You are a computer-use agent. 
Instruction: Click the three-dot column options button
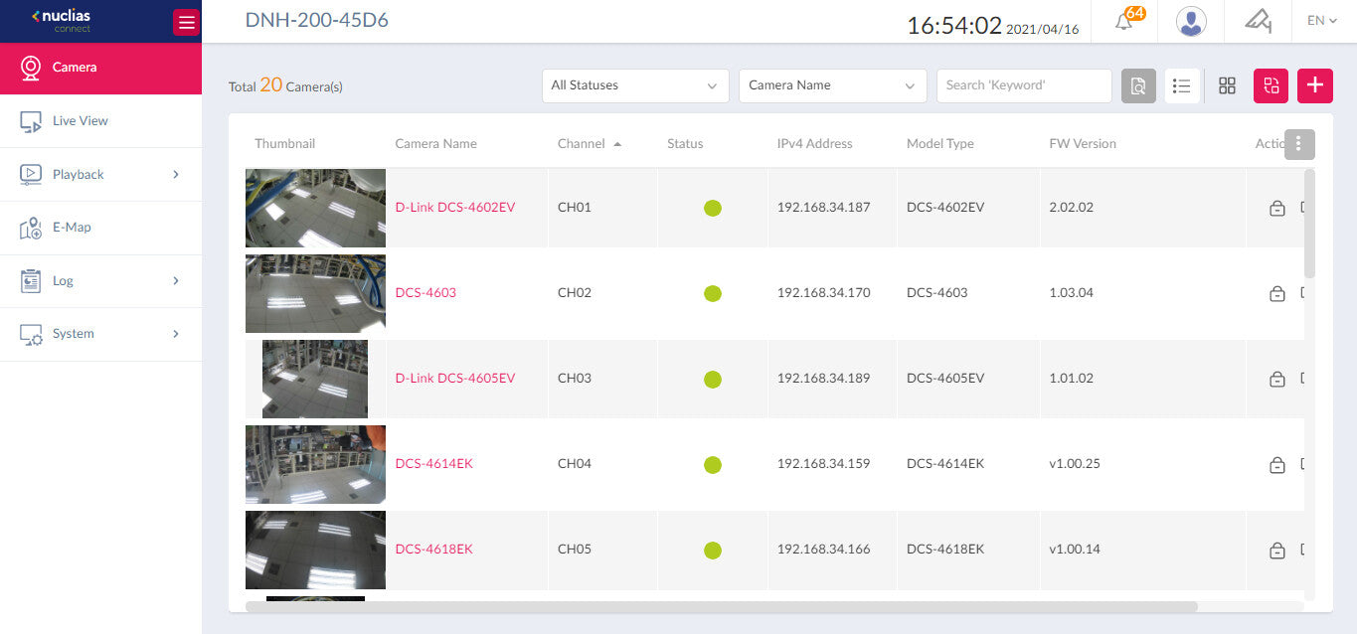pos(1298,144)
